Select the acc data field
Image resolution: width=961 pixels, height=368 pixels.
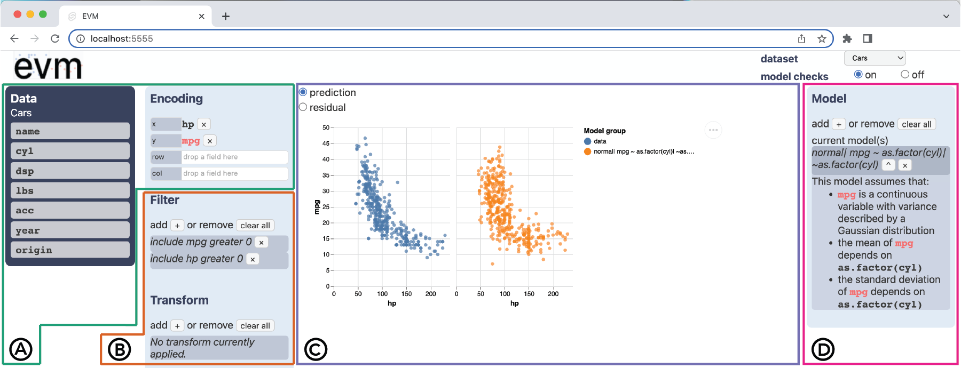(x=70, y=210)
